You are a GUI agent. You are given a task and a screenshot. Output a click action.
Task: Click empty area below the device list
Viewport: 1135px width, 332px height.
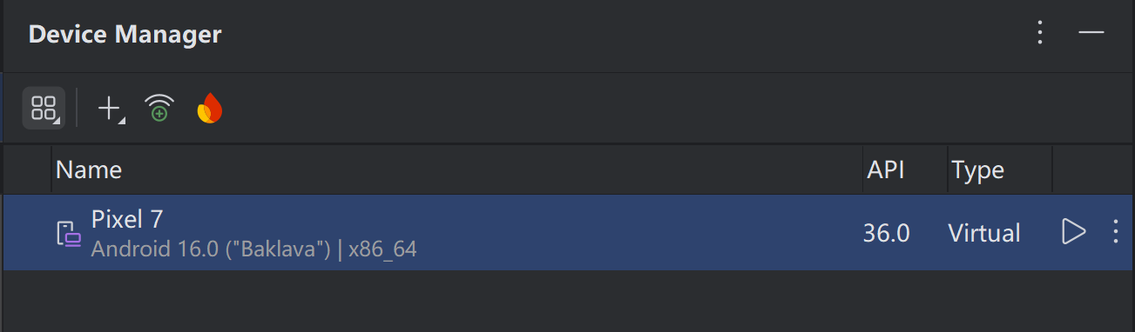(567, 301)
